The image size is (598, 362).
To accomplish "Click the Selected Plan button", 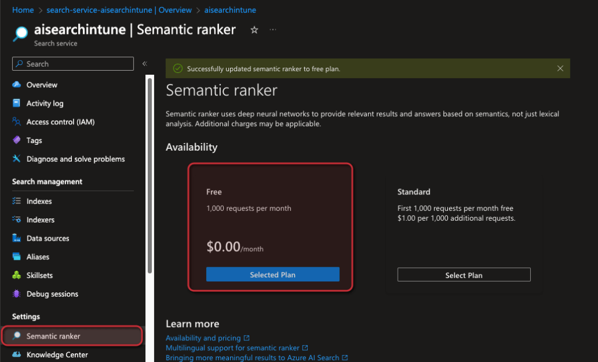I will pos(273,274).
